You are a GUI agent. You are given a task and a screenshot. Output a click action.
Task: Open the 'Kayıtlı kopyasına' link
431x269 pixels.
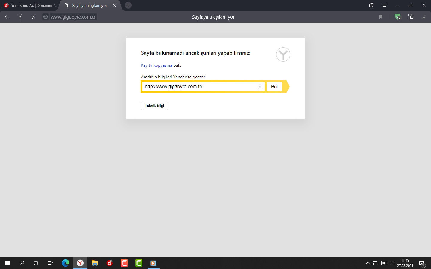click(x=157, y=65)
